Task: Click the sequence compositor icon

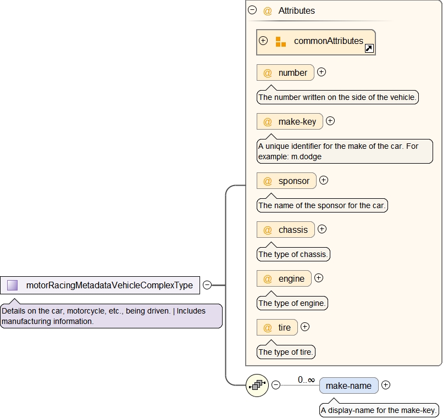Action: click(257, 386)
